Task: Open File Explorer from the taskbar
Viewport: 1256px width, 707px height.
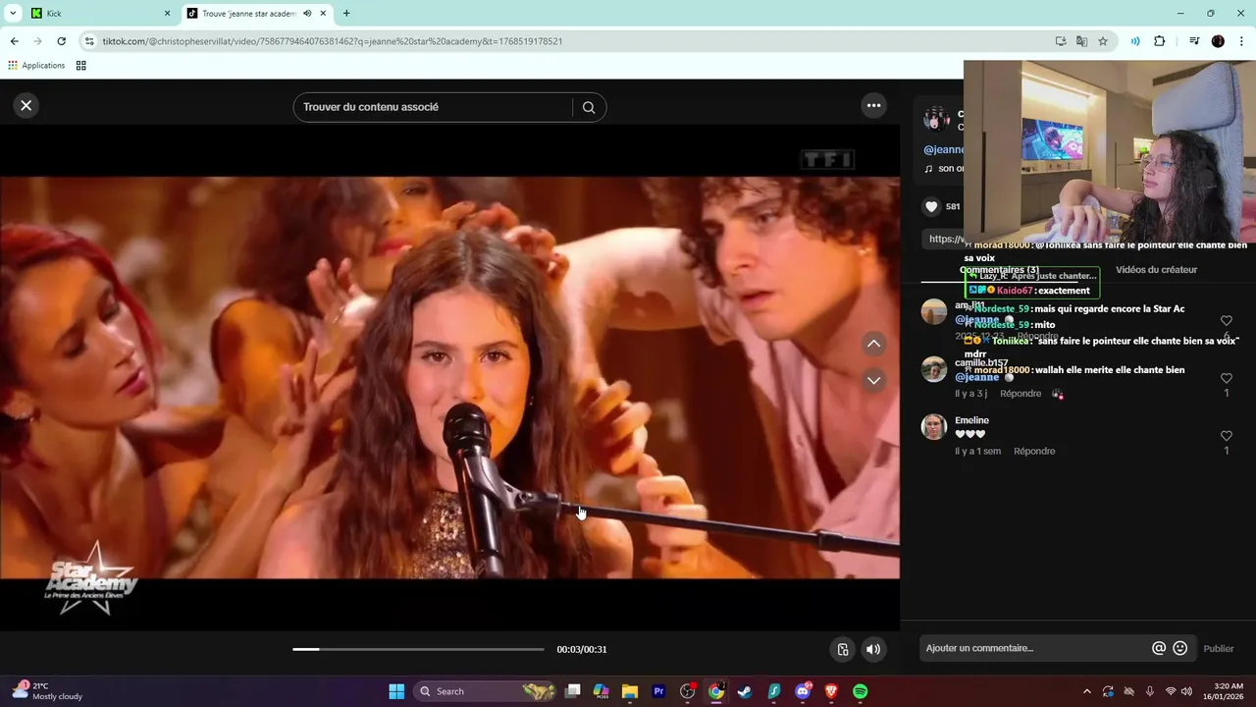Action: click(x=630, y=691)
